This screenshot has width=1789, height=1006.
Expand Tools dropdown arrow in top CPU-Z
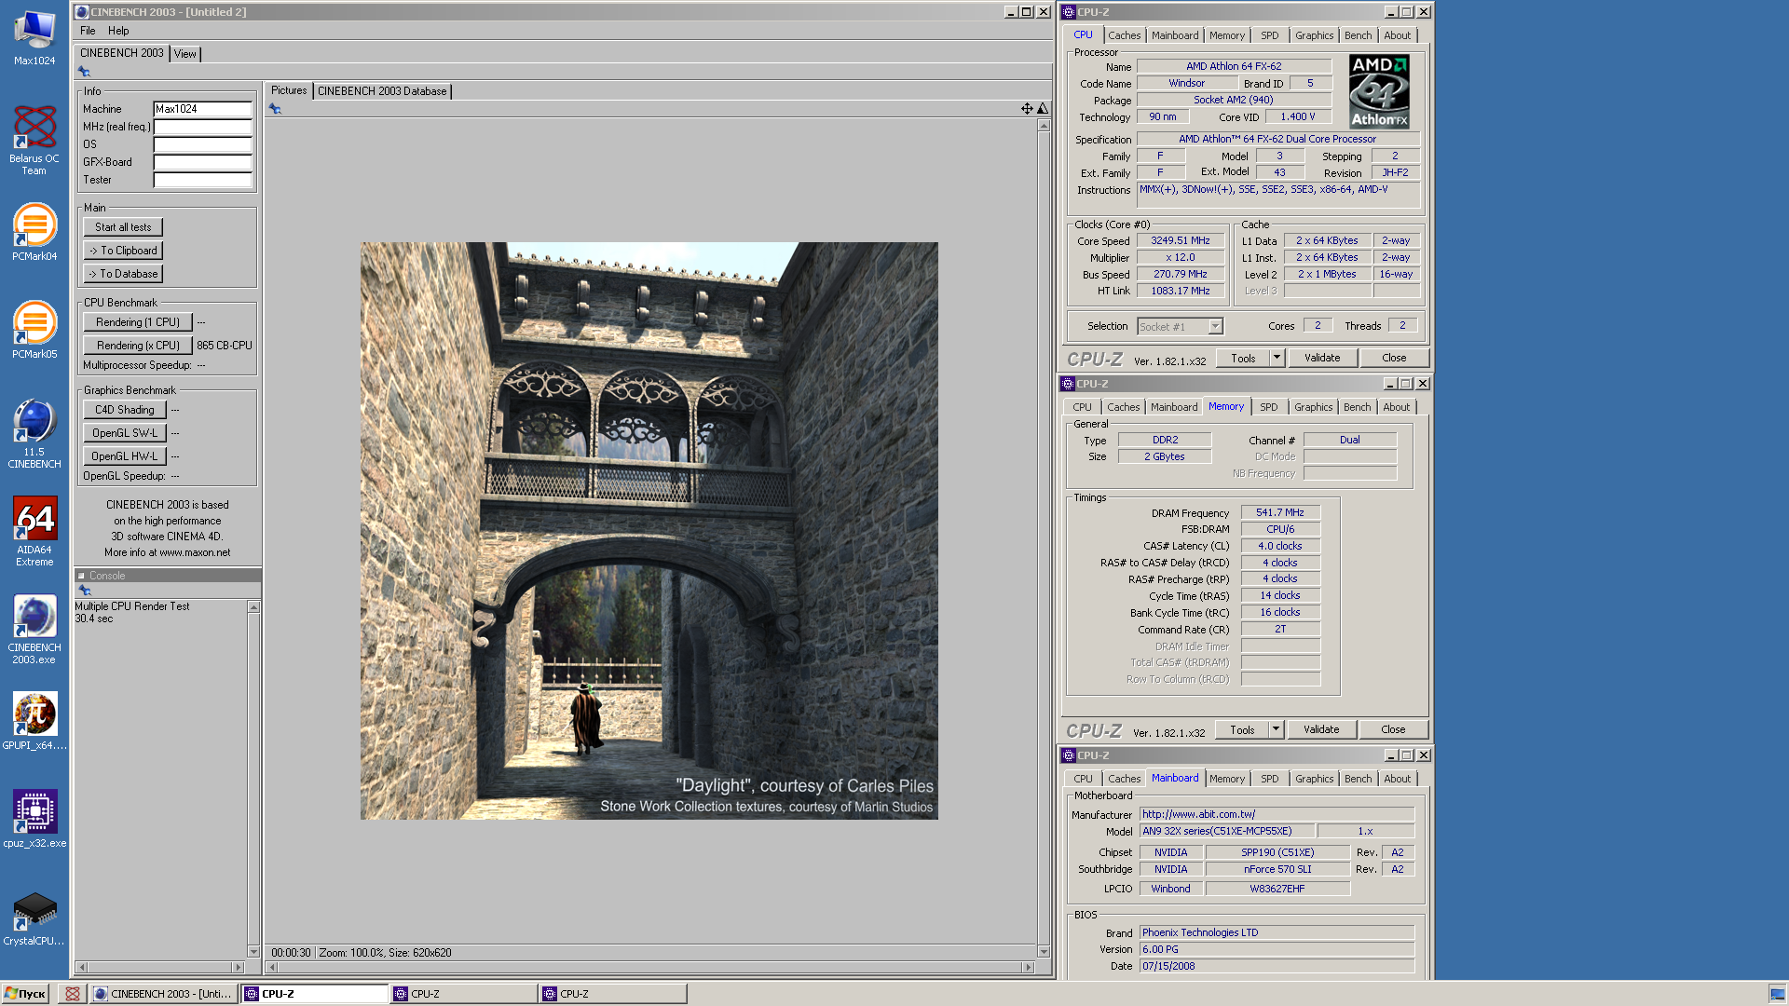(x=1277, y=358)
